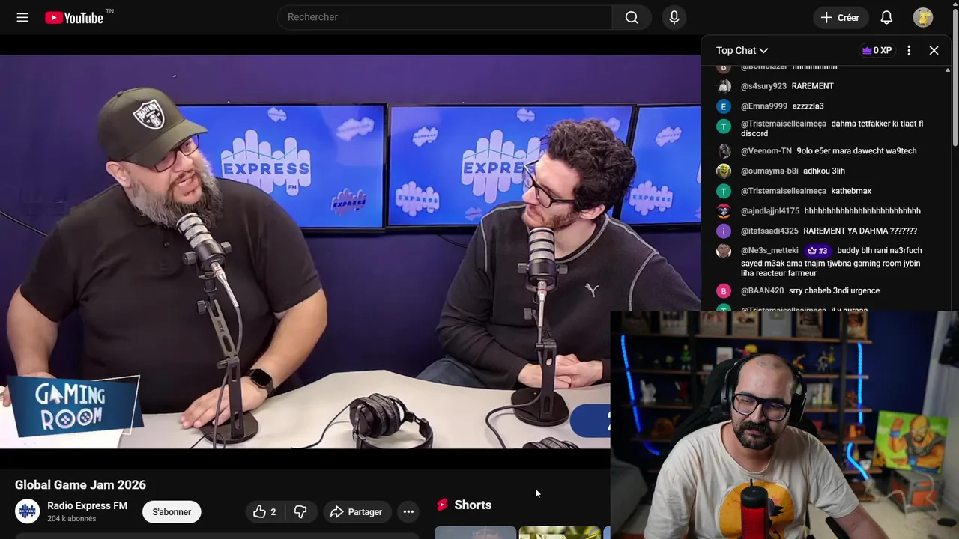Open the Radio Express FM channel avatar
Viewport: 959px width, 539px height.
(28, 511)
